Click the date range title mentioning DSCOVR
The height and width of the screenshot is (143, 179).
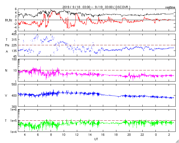tap(96, 7)
